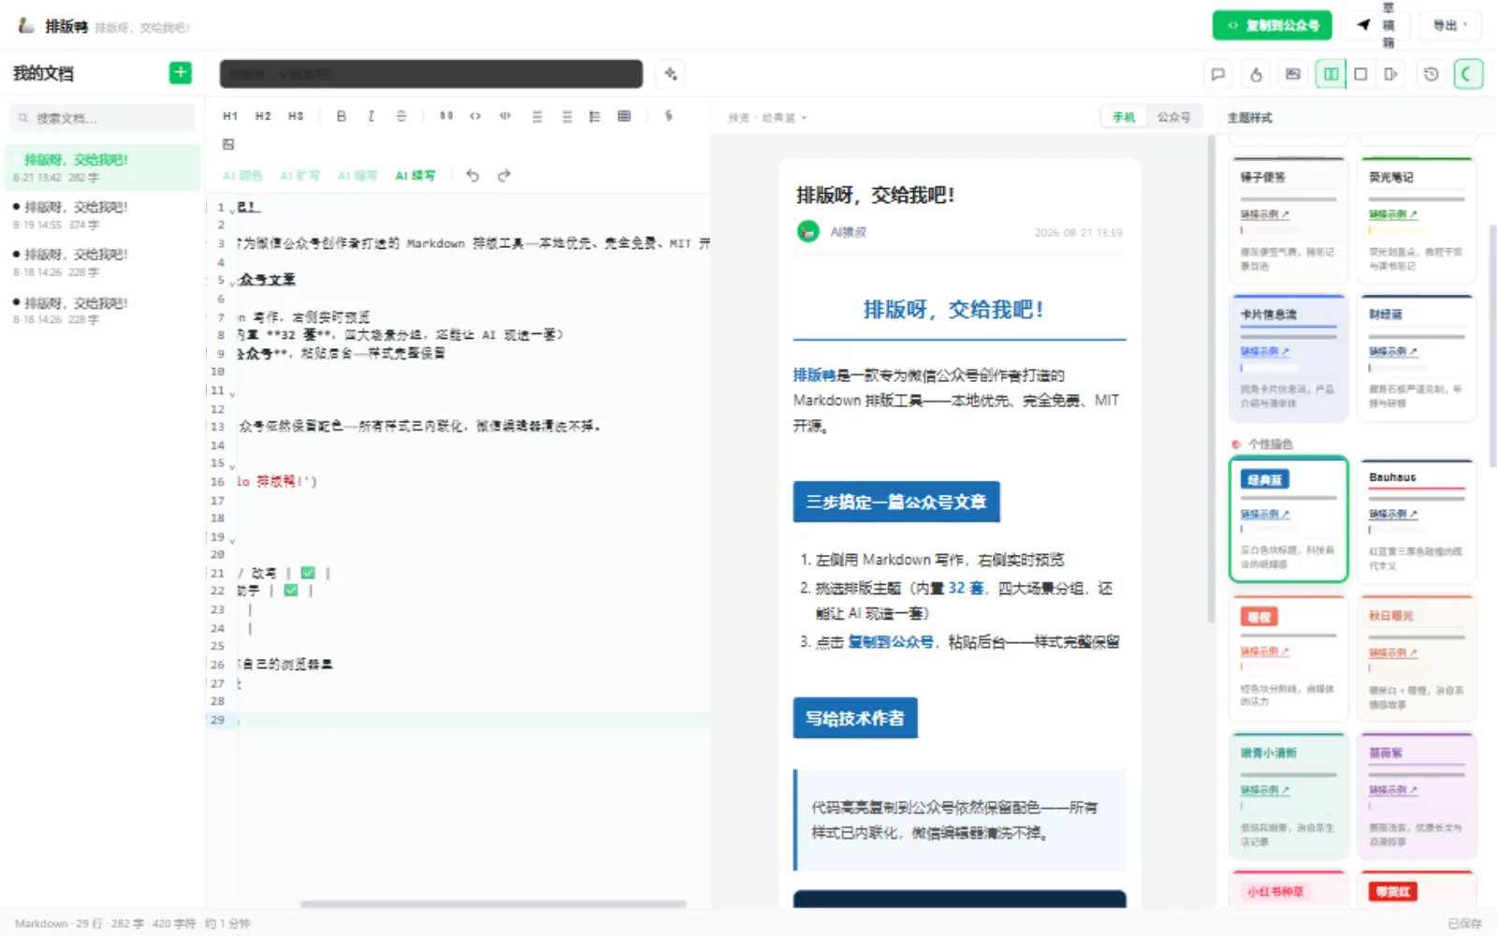1497x936 pixels.
Task: Toggle dark mode moon button
Action: click(x=1468, y=74)
